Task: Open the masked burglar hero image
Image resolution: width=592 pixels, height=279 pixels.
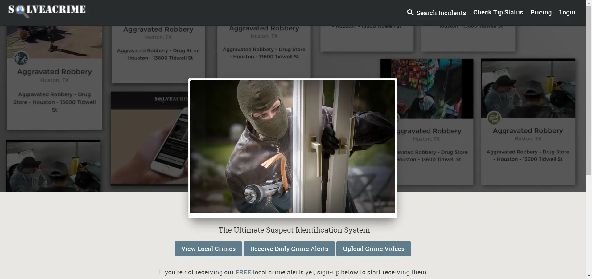Action: point(293,147)
